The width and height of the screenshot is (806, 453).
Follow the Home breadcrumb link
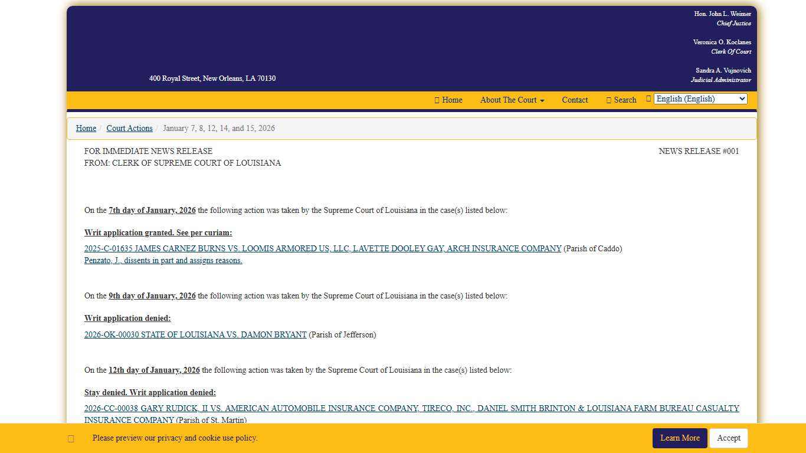point(86,128)
